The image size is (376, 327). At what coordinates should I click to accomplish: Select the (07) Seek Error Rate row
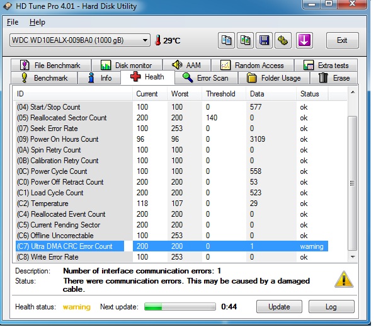172,129
